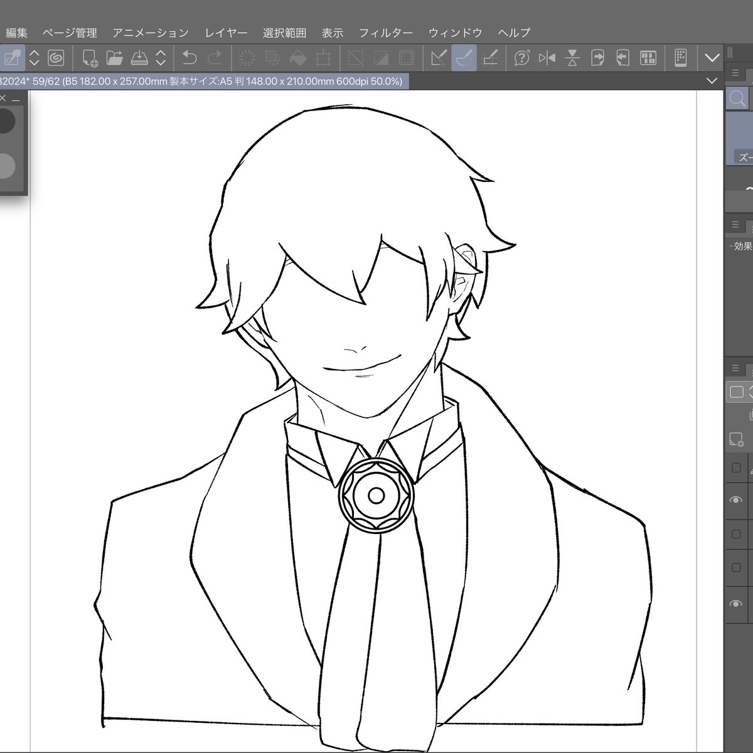Open CLIP STUDIO via spiral icon
This screenshot has width=753, height=753.
click(x=56, y=58)
